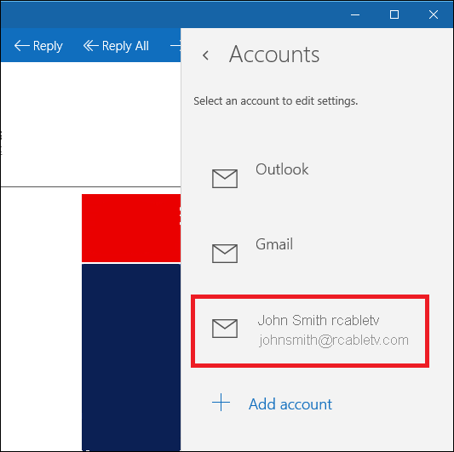454x452 pixels.
Task: Minimize the Mail window
Action: tap(355, 14)
